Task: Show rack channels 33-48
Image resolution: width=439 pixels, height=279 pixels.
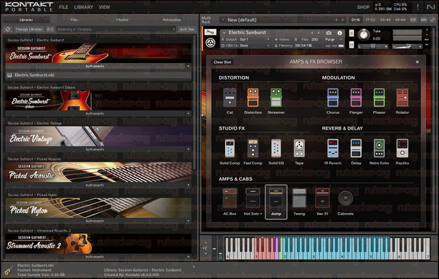Action: (385, 20)
